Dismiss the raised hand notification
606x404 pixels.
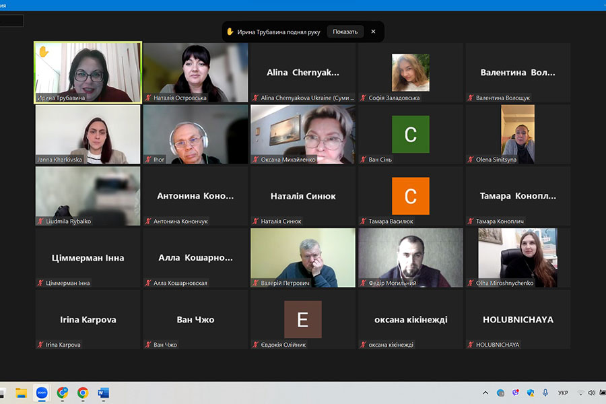(373, 32)
